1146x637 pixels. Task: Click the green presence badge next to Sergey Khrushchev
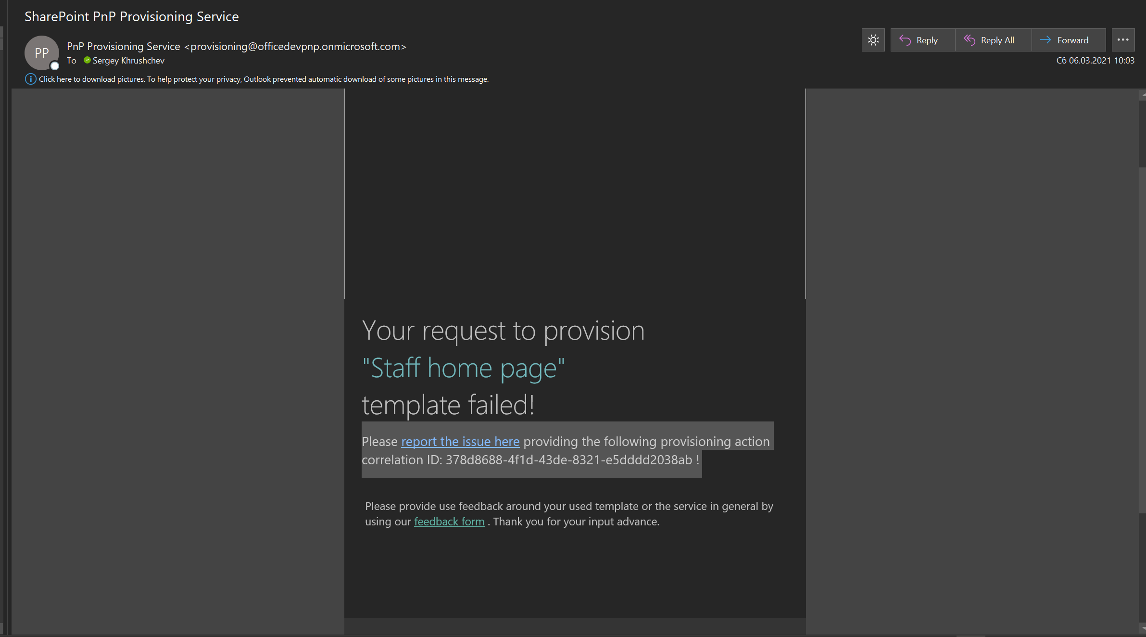click(x=87, y=60)
